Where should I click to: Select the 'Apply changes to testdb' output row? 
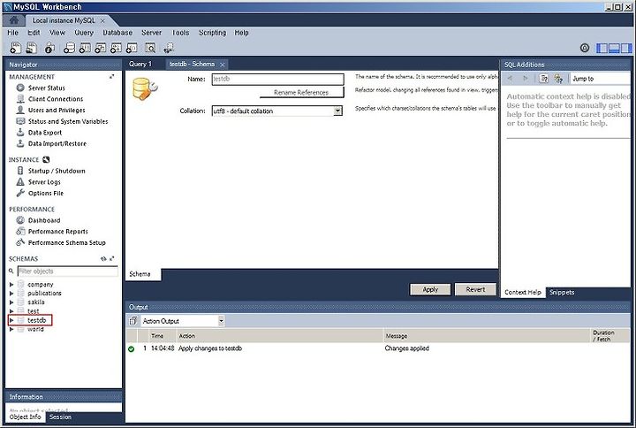(x=378, y=348)
